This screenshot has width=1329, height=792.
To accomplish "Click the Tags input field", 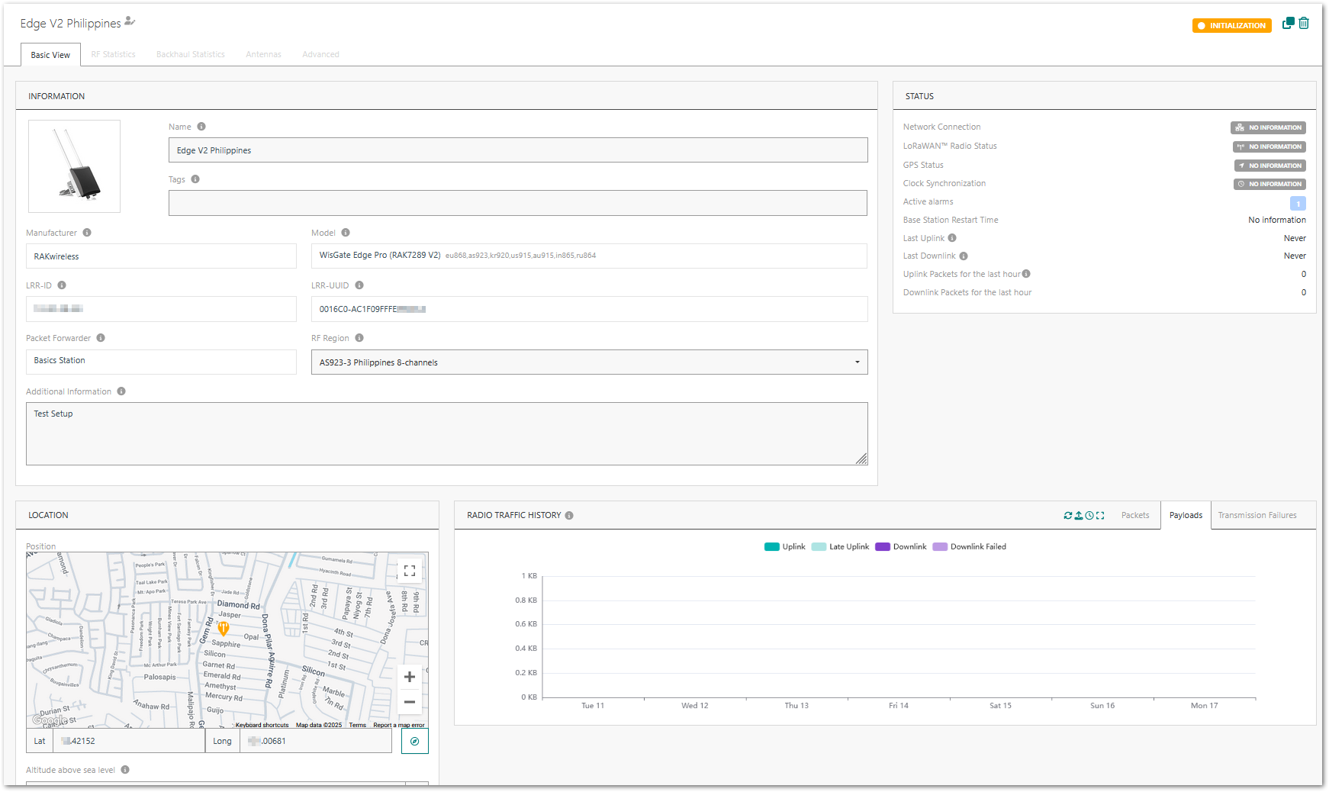I will (518, 203).
